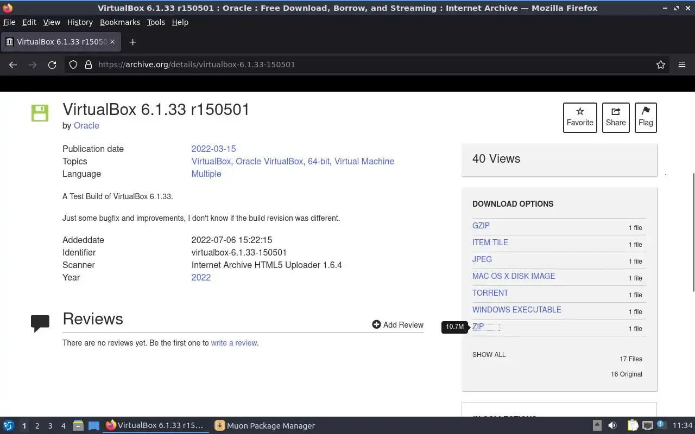Click the Firefox VirtualBox taskbar entry
This screenshot has width=695, height=434.
(x=156, y=426)
